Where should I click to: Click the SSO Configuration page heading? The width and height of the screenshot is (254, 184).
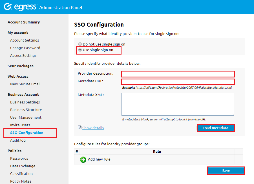coord(99,25)
